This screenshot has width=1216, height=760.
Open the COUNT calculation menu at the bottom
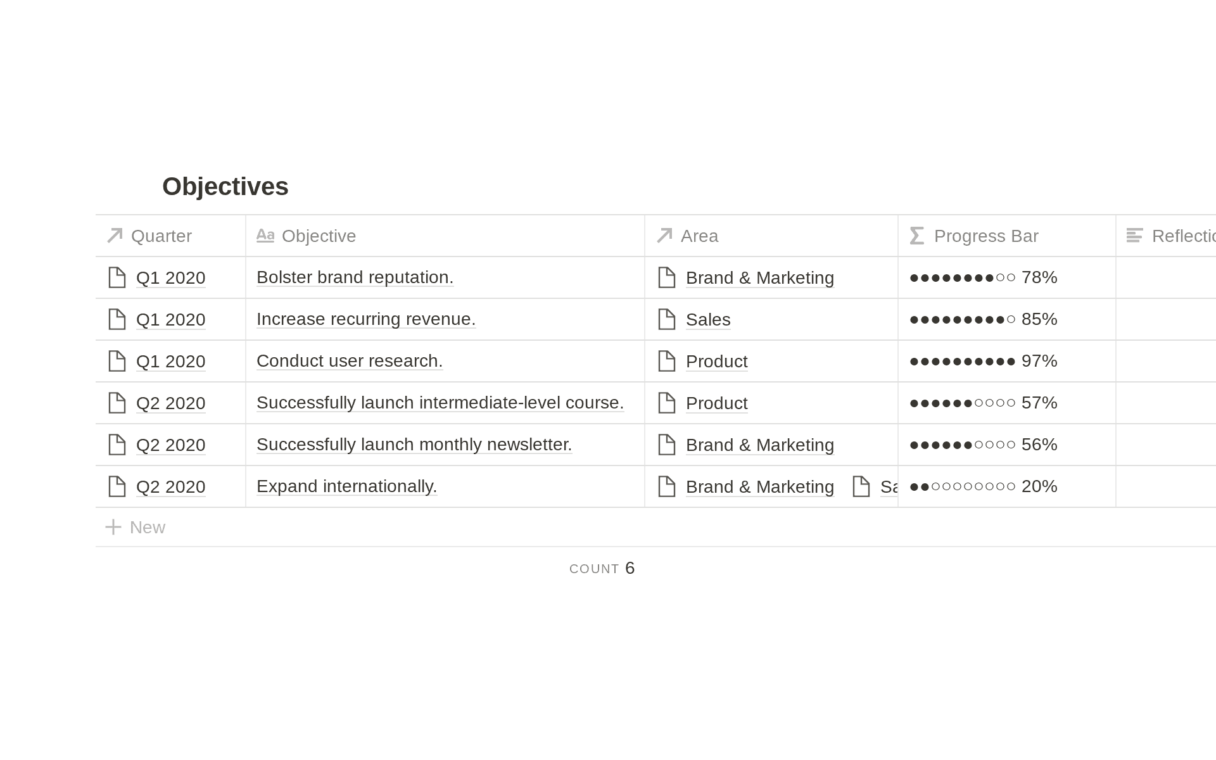tap(602, 568)
